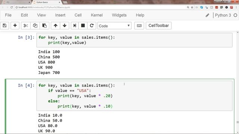Viewport: 239px width, 134px height.
Task: Open the View menu
Action: (41, 15)
